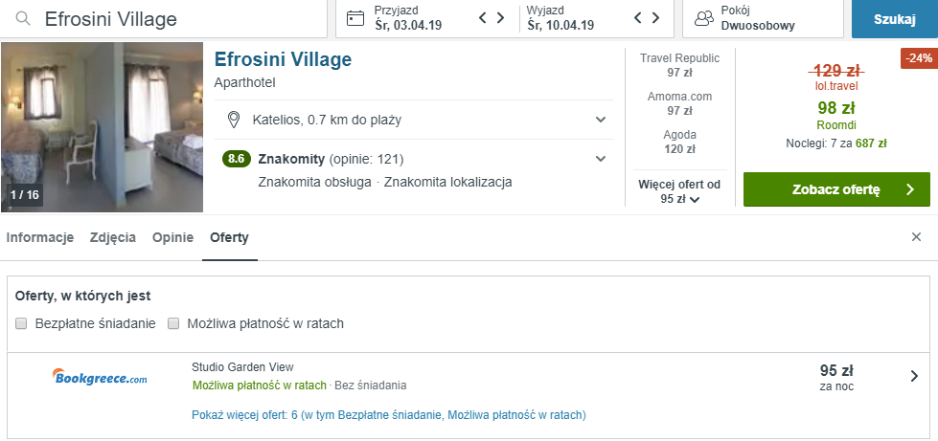This screenshot has height=441, width=938.
Task: Open the Opinie tab
Action: 172,237
